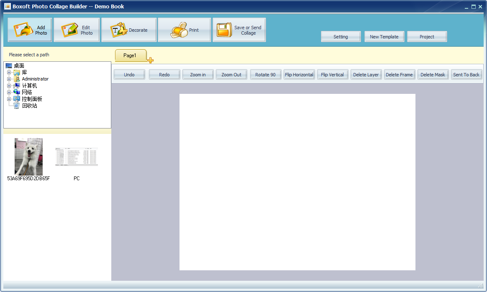Expand the 库 tree node
The height and width of the screenshot is (292, 487).
[9, 72]
